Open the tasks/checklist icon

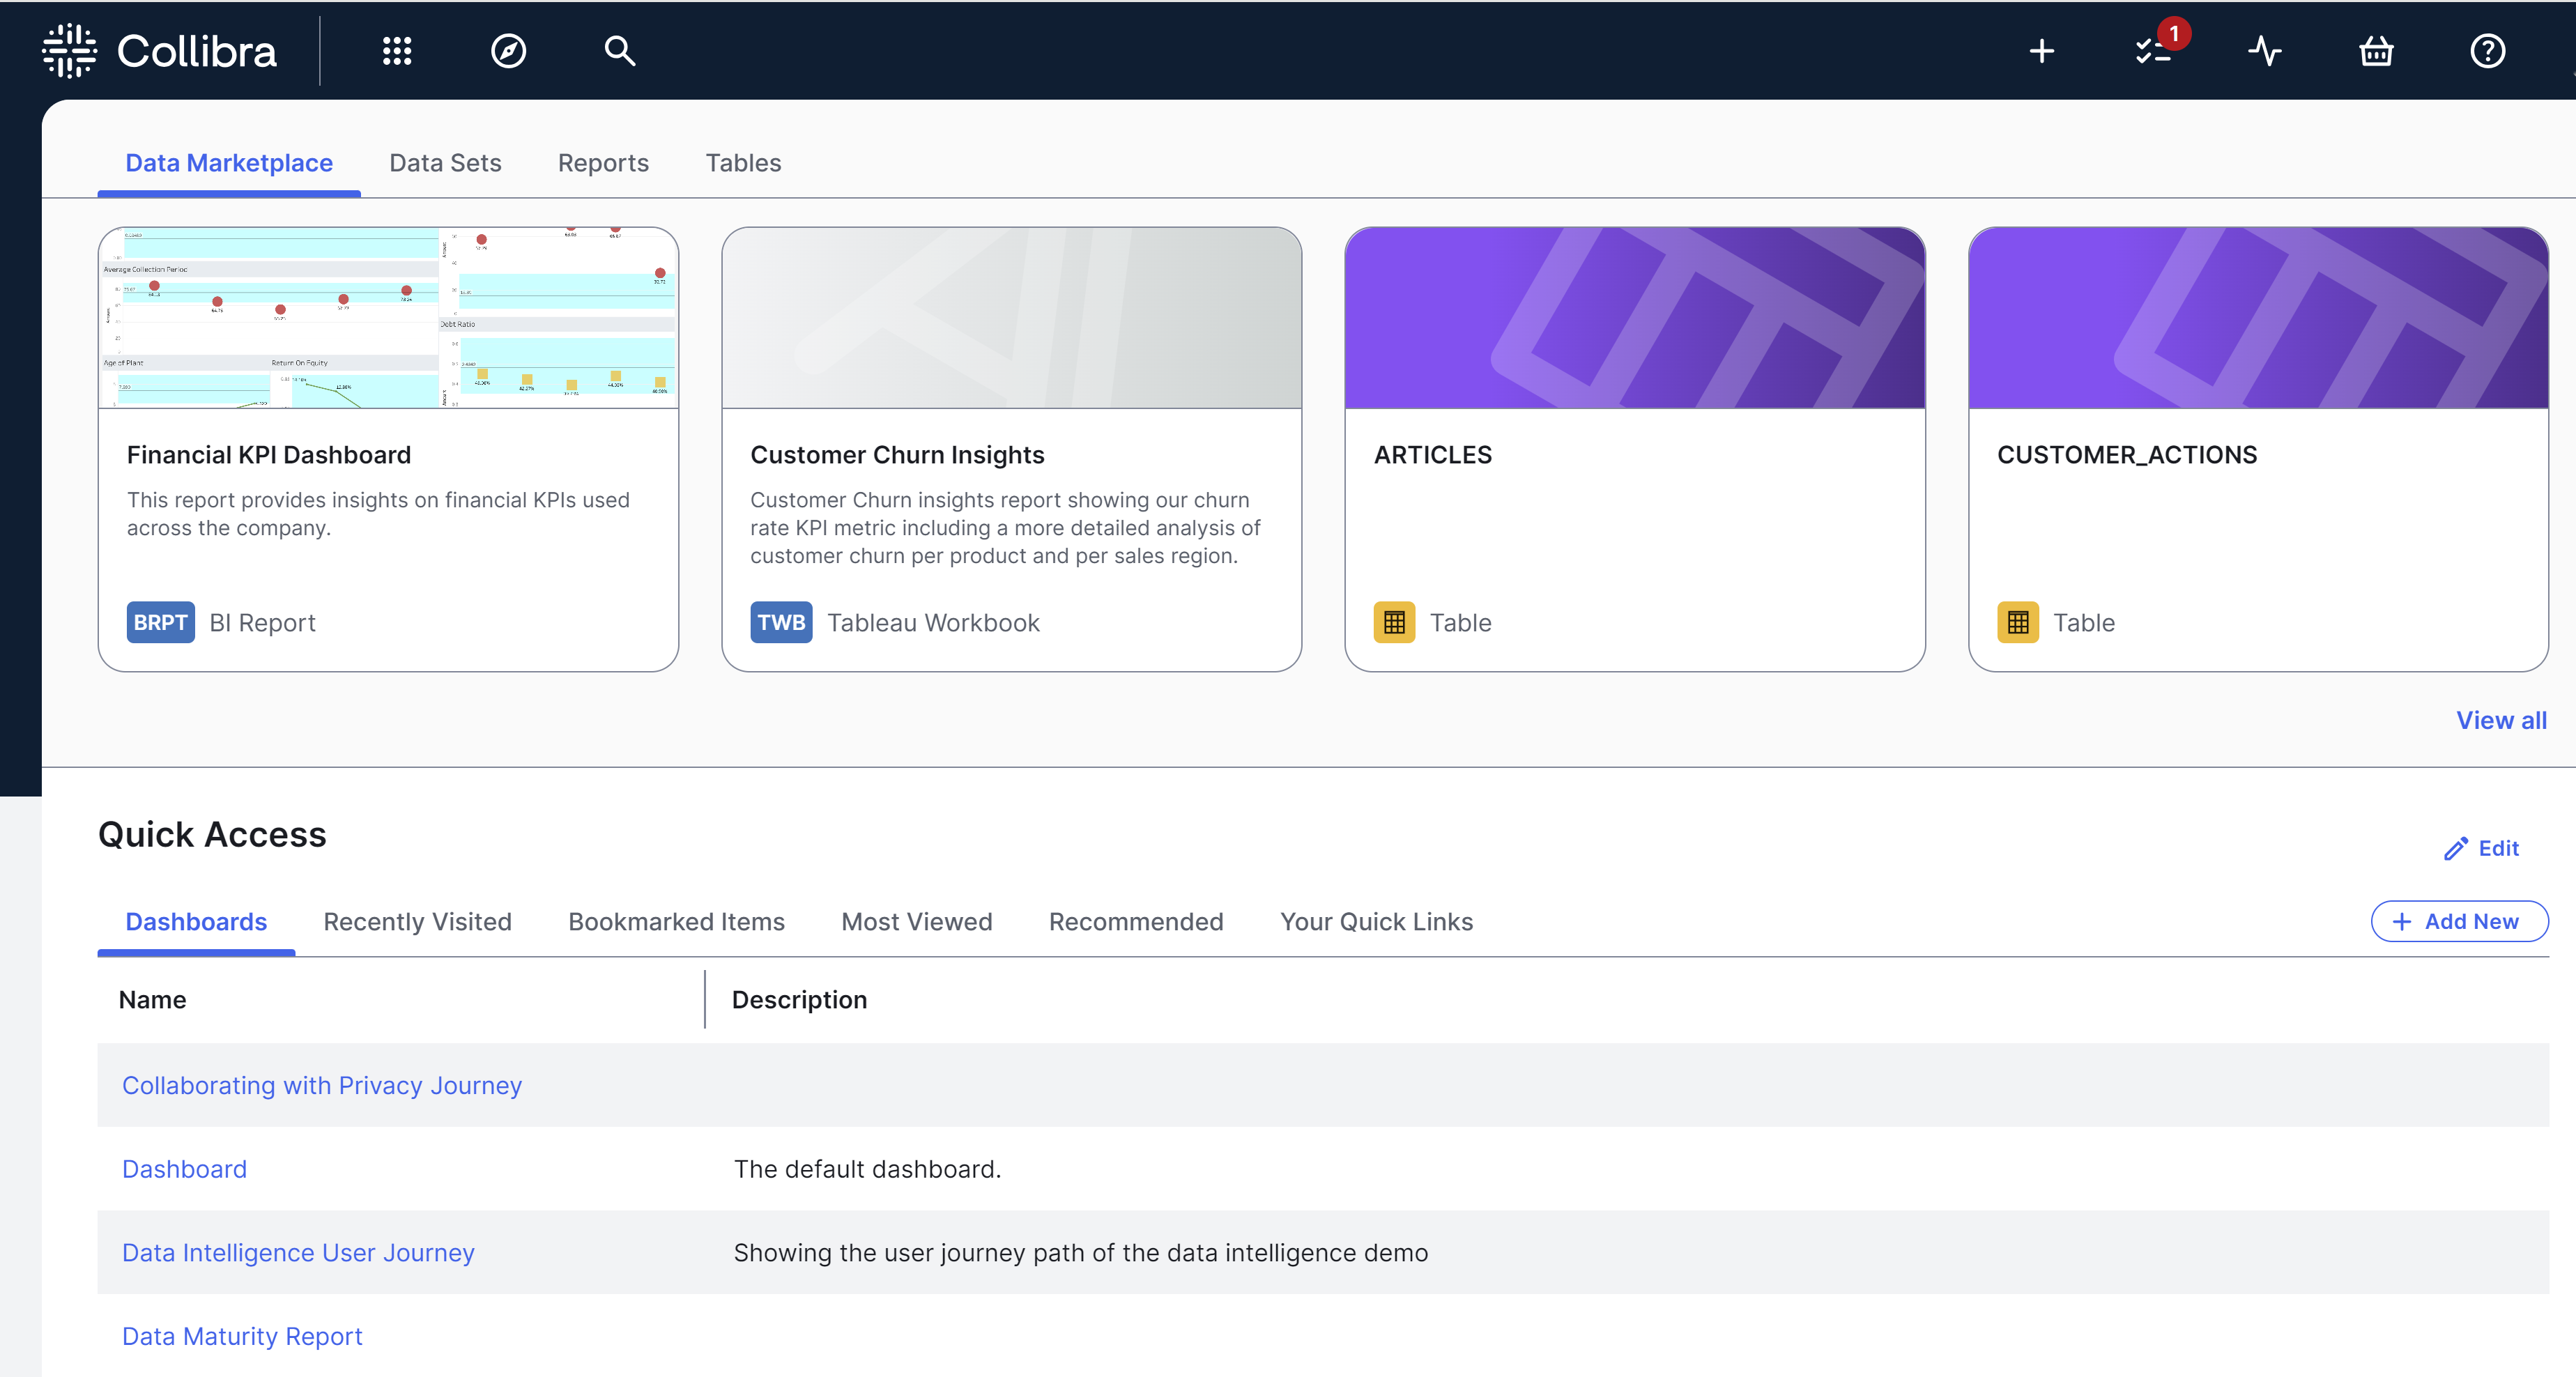(2154, 51)
